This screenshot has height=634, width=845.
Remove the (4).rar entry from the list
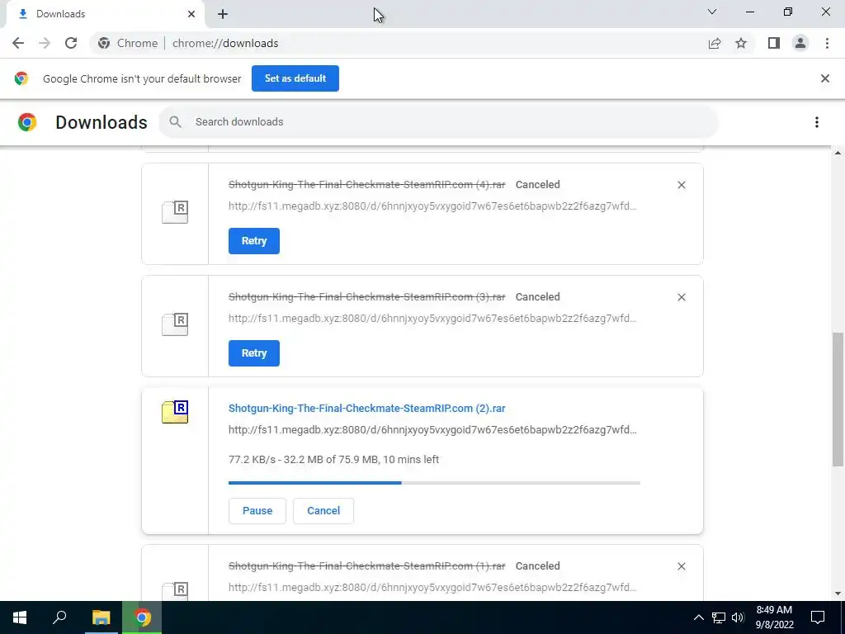point(682,185)
